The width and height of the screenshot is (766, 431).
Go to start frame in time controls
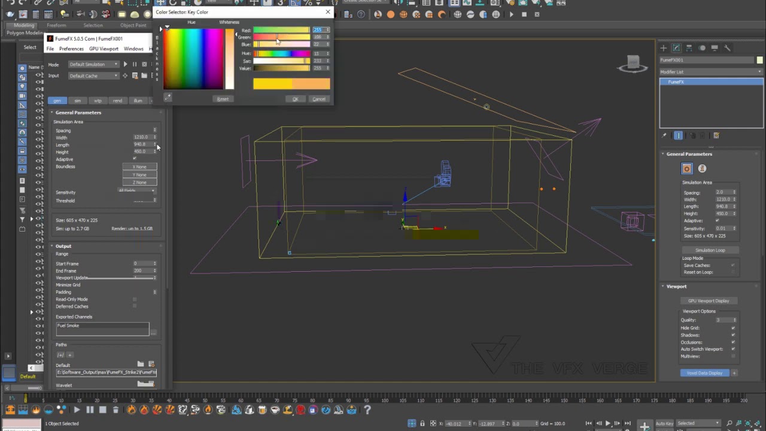point(589,423)
